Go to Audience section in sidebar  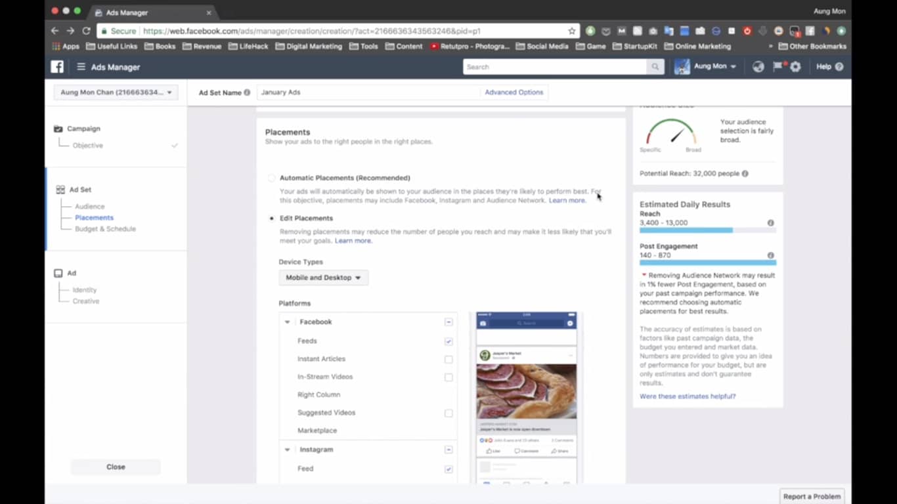pos(89,207)
